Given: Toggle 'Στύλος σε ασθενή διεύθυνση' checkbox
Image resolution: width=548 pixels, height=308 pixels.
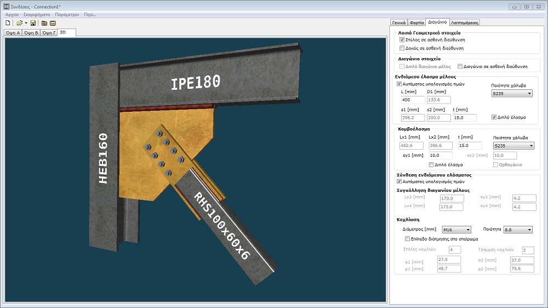Looking at the screenshot, I should click(x=402, y=40).
